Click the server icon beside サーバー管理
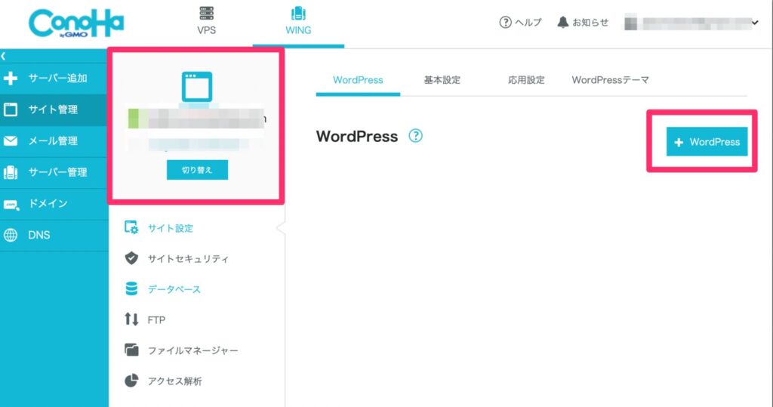 (x=11, y=172)
